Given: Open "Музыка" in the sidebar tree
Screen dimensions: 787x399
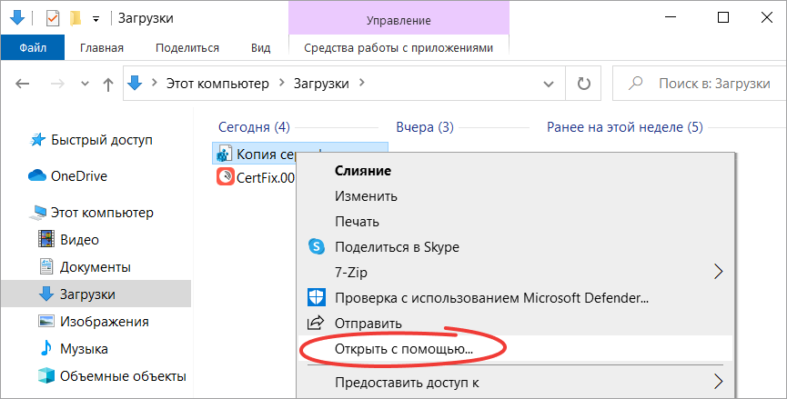Looking at the screenshot, I should pyautogui.click(x=84, y=349).
